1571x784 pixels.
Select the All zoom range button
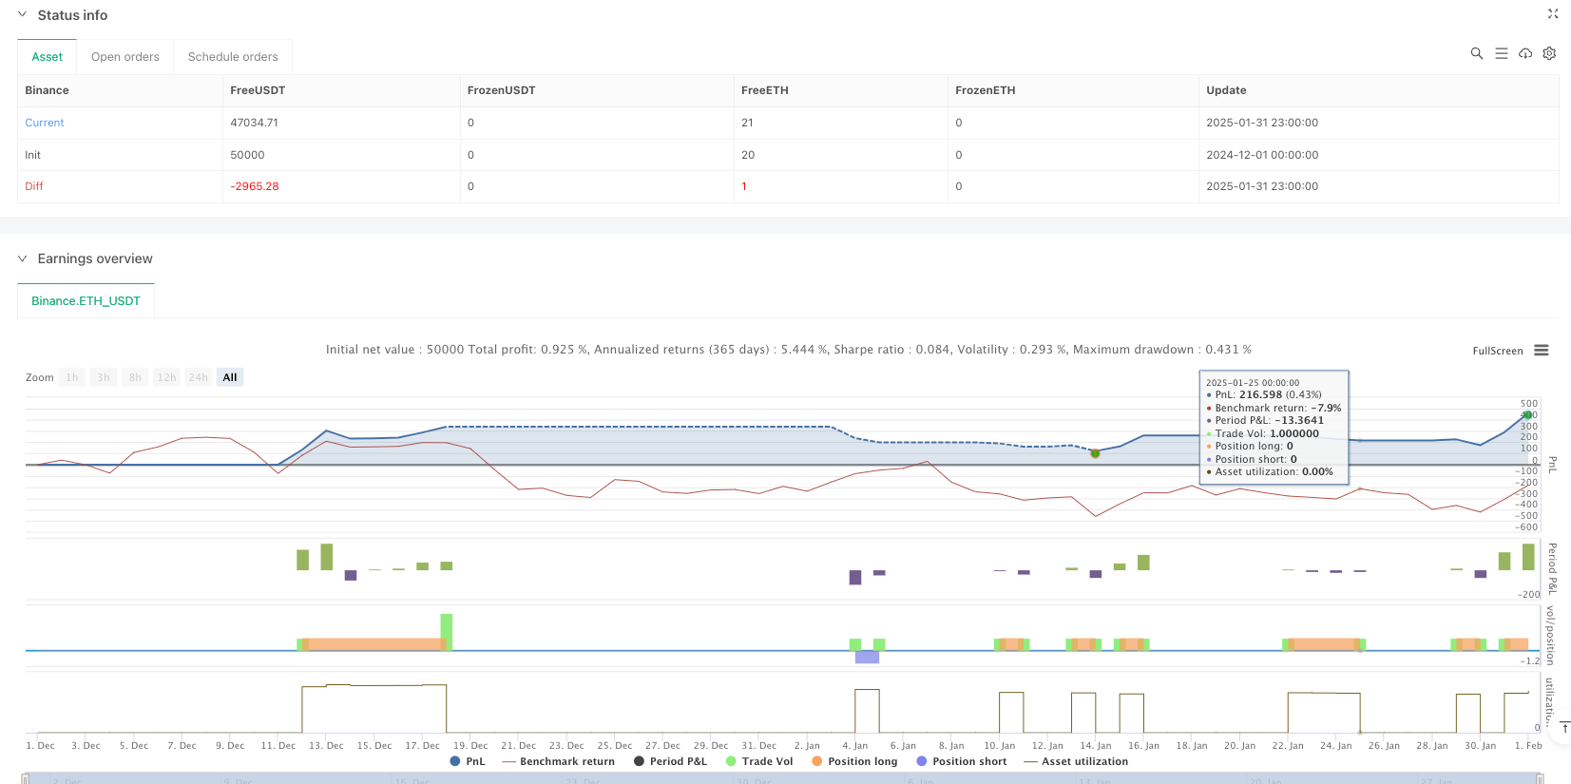pyautogui.click(x=230, y=377)
